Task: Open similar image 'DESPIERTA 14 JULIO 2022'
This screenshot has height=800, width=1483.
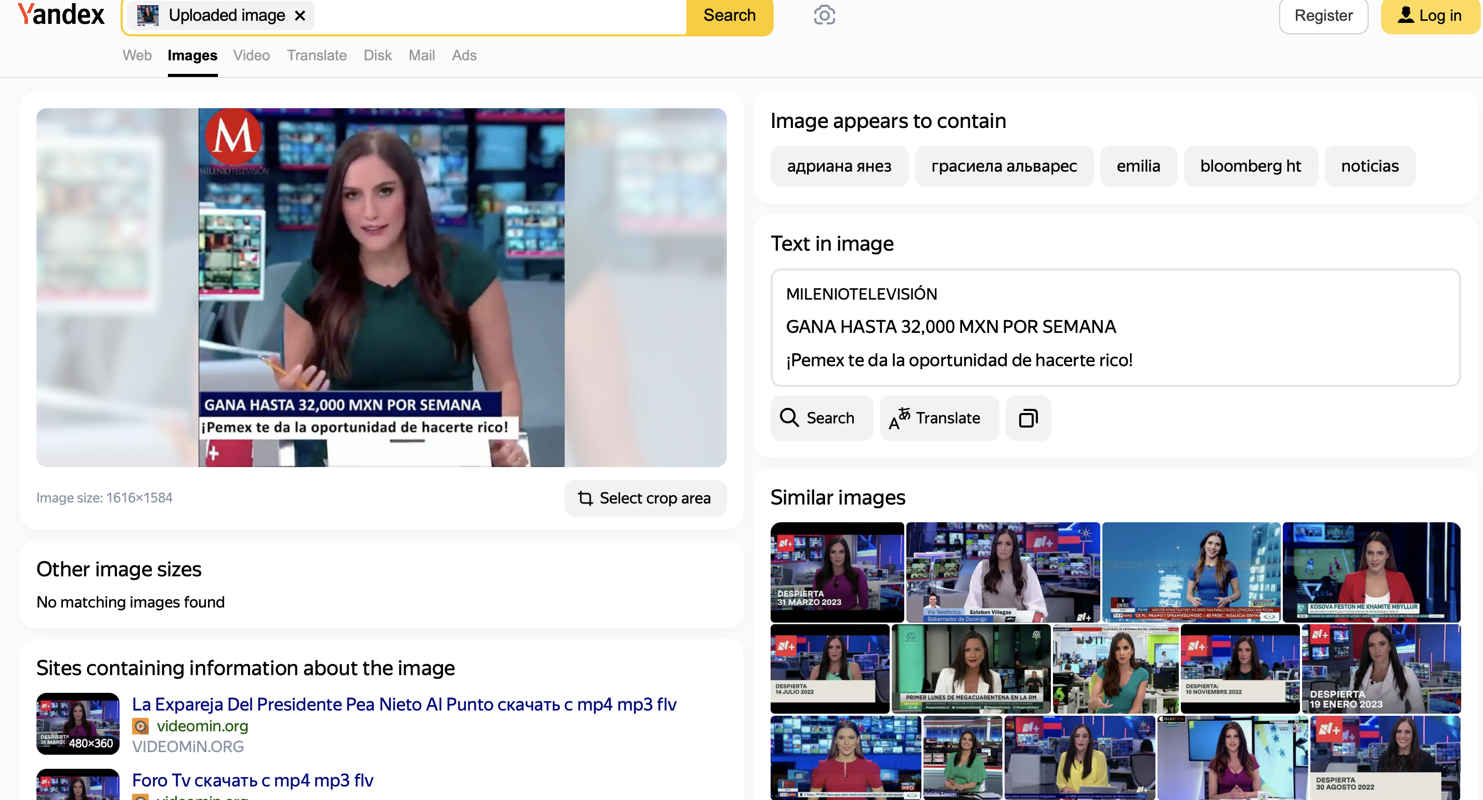Action: pos(829,669)
